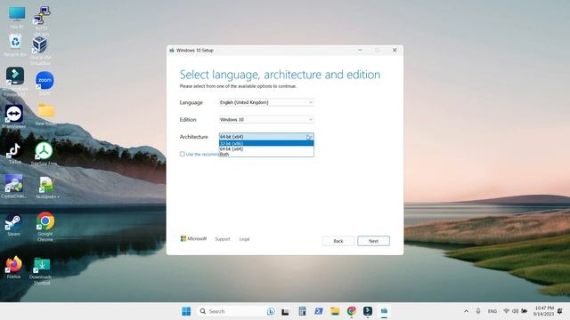Toggle Use the recommended options checkbox

pos(182,154)
